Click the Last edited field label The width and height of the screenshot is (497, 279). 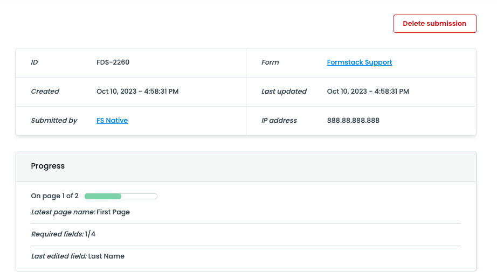[59, 256]
